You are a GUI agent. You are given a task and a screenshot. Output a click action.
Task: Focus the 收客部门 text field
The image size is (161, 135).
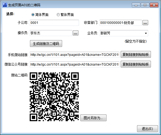point(121,23)
